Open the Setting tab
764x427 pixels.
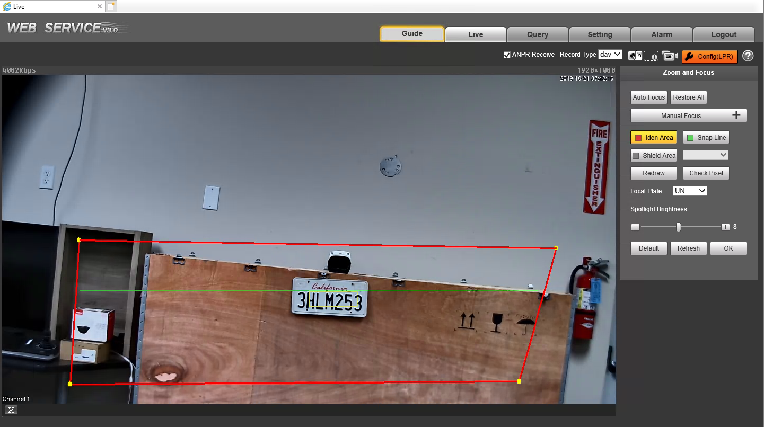600,34
